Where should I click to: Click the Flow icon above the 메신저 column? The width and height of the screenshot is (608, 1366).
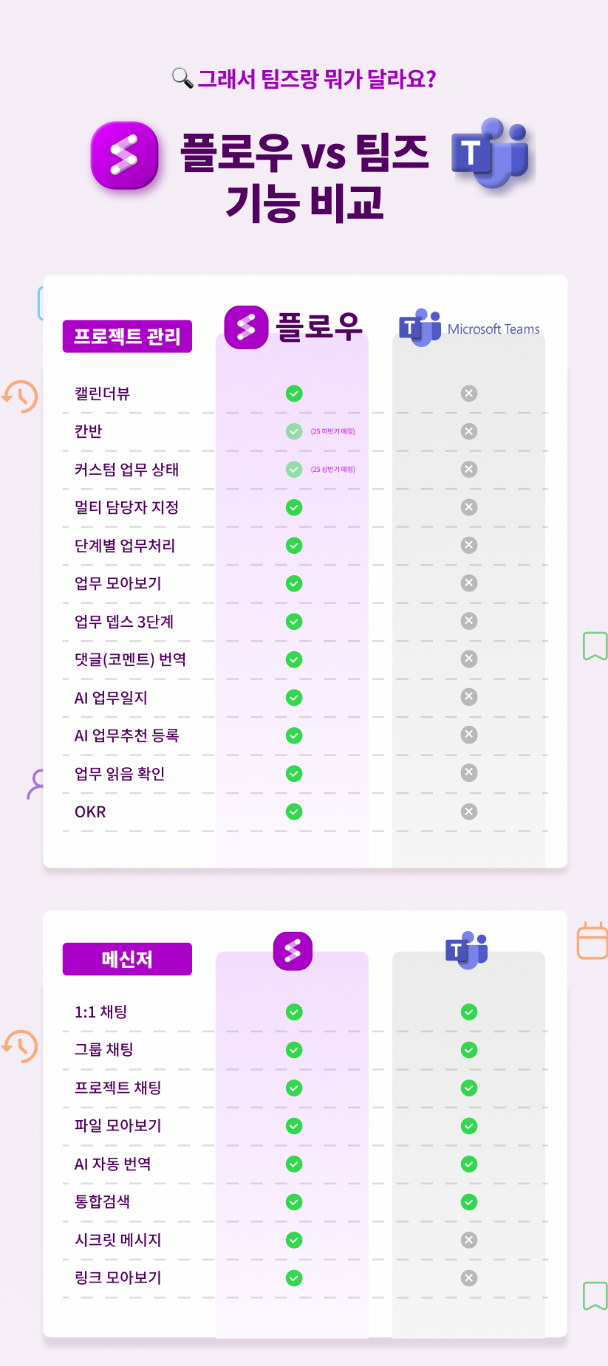coord(293,950)
